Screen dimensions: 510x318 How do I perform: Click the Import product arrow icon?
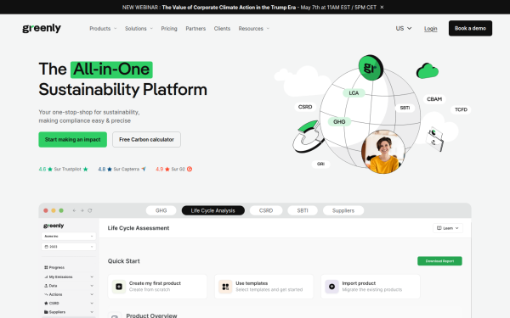point(331,287)
